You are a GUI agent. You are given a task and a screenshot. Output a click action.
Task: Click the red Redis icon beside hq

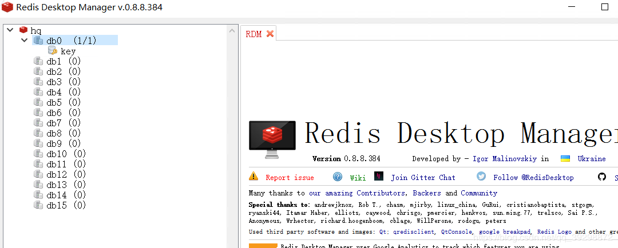(x=23, y=30)
